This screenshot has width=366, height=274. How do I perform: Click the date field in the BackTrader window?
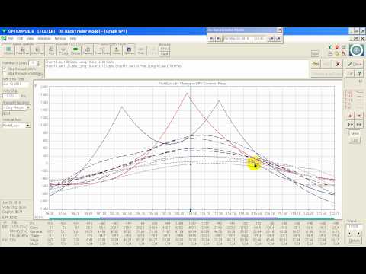point(239,39)
